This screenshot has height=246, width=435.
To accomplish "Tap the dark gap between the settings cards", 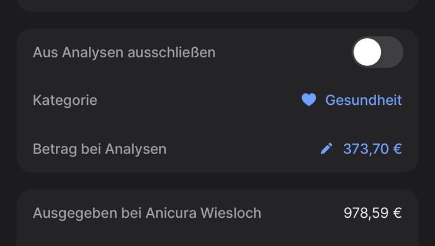I will (217, 181).
